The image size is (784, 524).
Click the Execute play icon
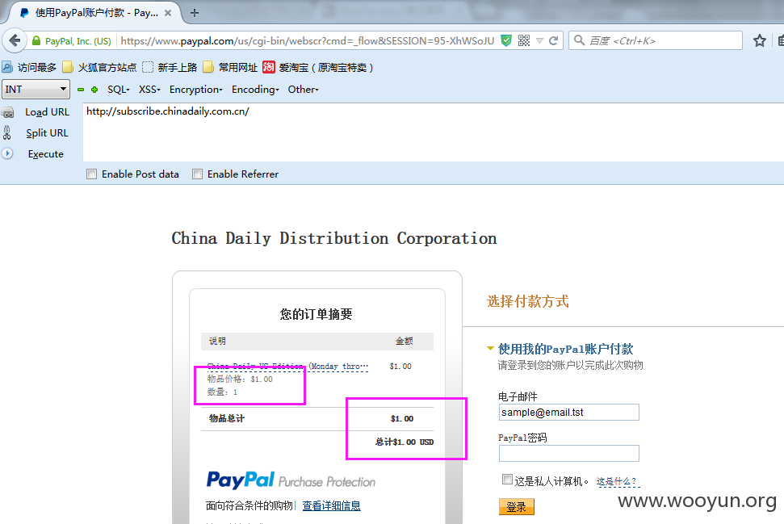pyautogui.click(x=7, y=153)
